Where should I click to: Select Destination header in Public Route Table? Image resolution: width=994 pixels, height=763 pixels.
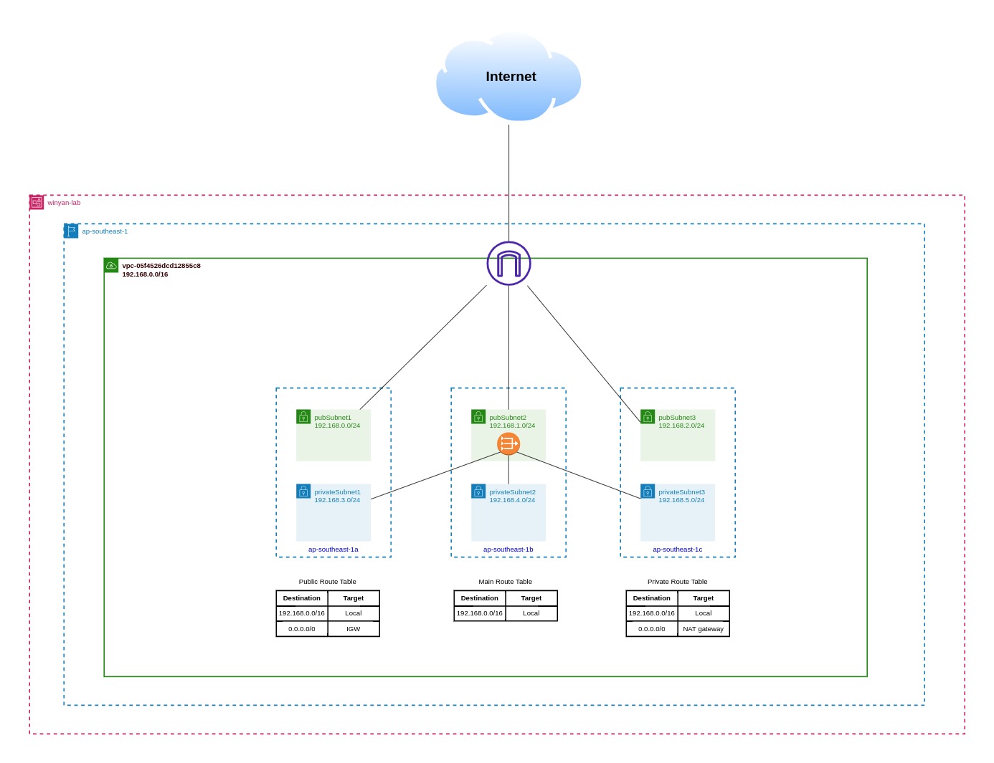[x=302, y=598]
